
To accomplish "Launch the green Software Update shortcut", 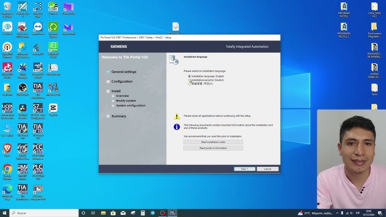I will pos(53,30).
